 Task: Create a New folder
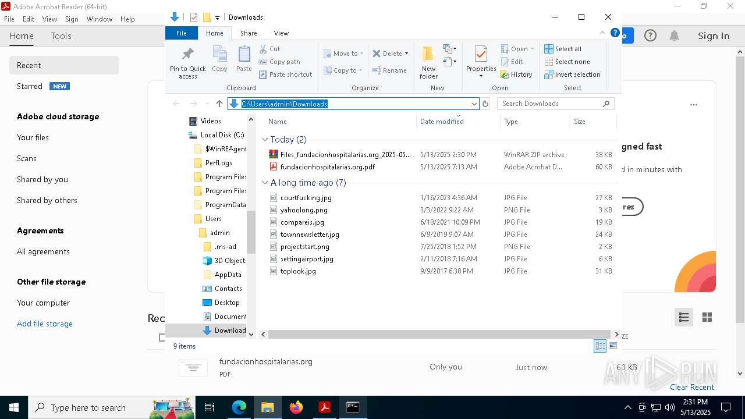428,63
